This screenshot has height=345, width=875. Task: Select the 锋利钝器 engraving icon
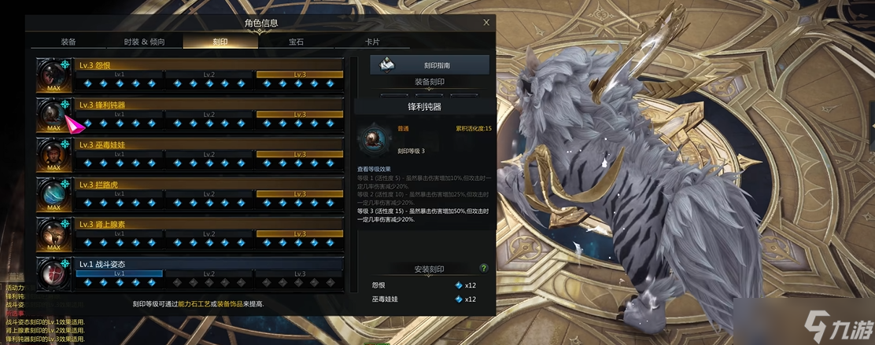point(54,115)
